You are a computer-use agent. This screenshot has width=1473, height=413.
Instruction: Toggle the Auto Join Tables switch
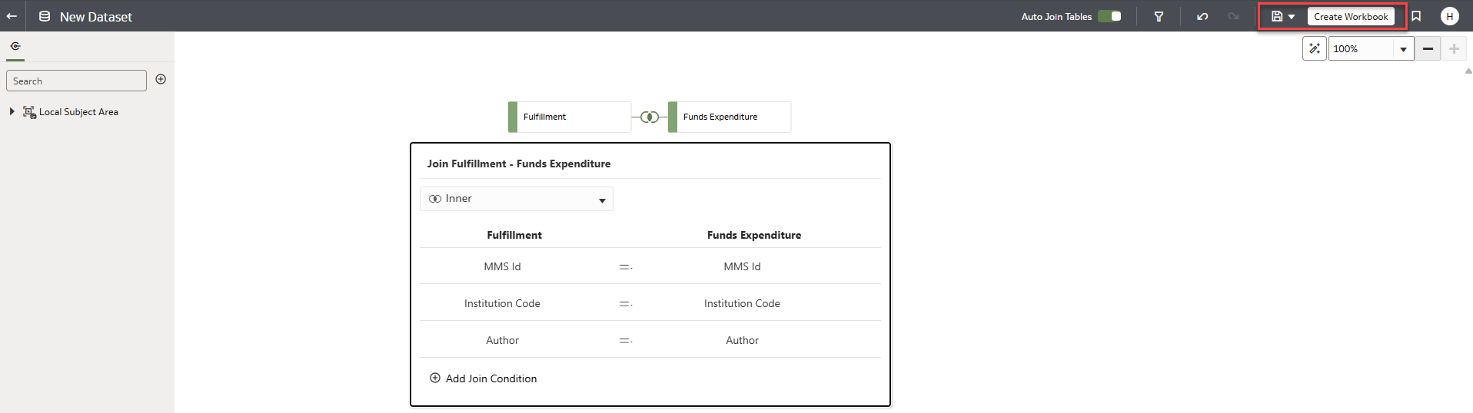(x=1109, y=16)
